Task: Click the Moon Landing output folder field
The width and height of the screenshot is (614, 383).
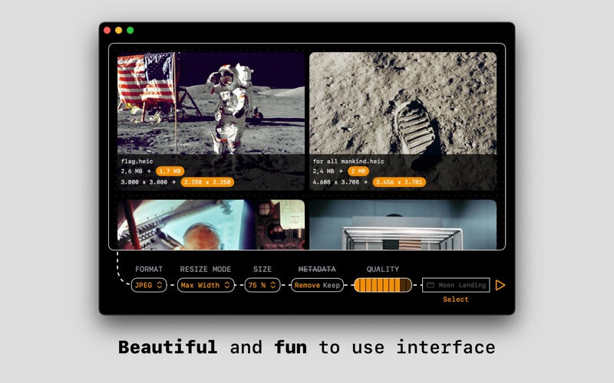Action: point(456,285)
